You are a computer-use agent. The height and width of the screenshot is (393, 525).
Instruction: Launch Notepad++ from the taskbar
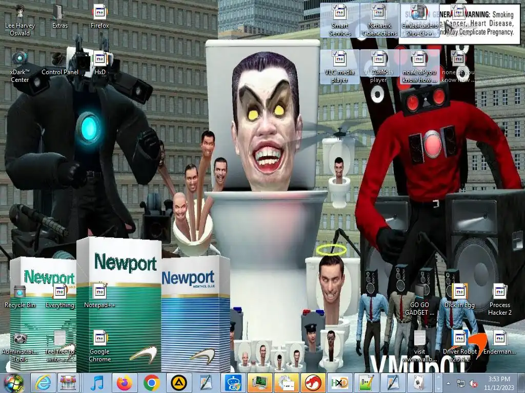(x=366, y=383)
